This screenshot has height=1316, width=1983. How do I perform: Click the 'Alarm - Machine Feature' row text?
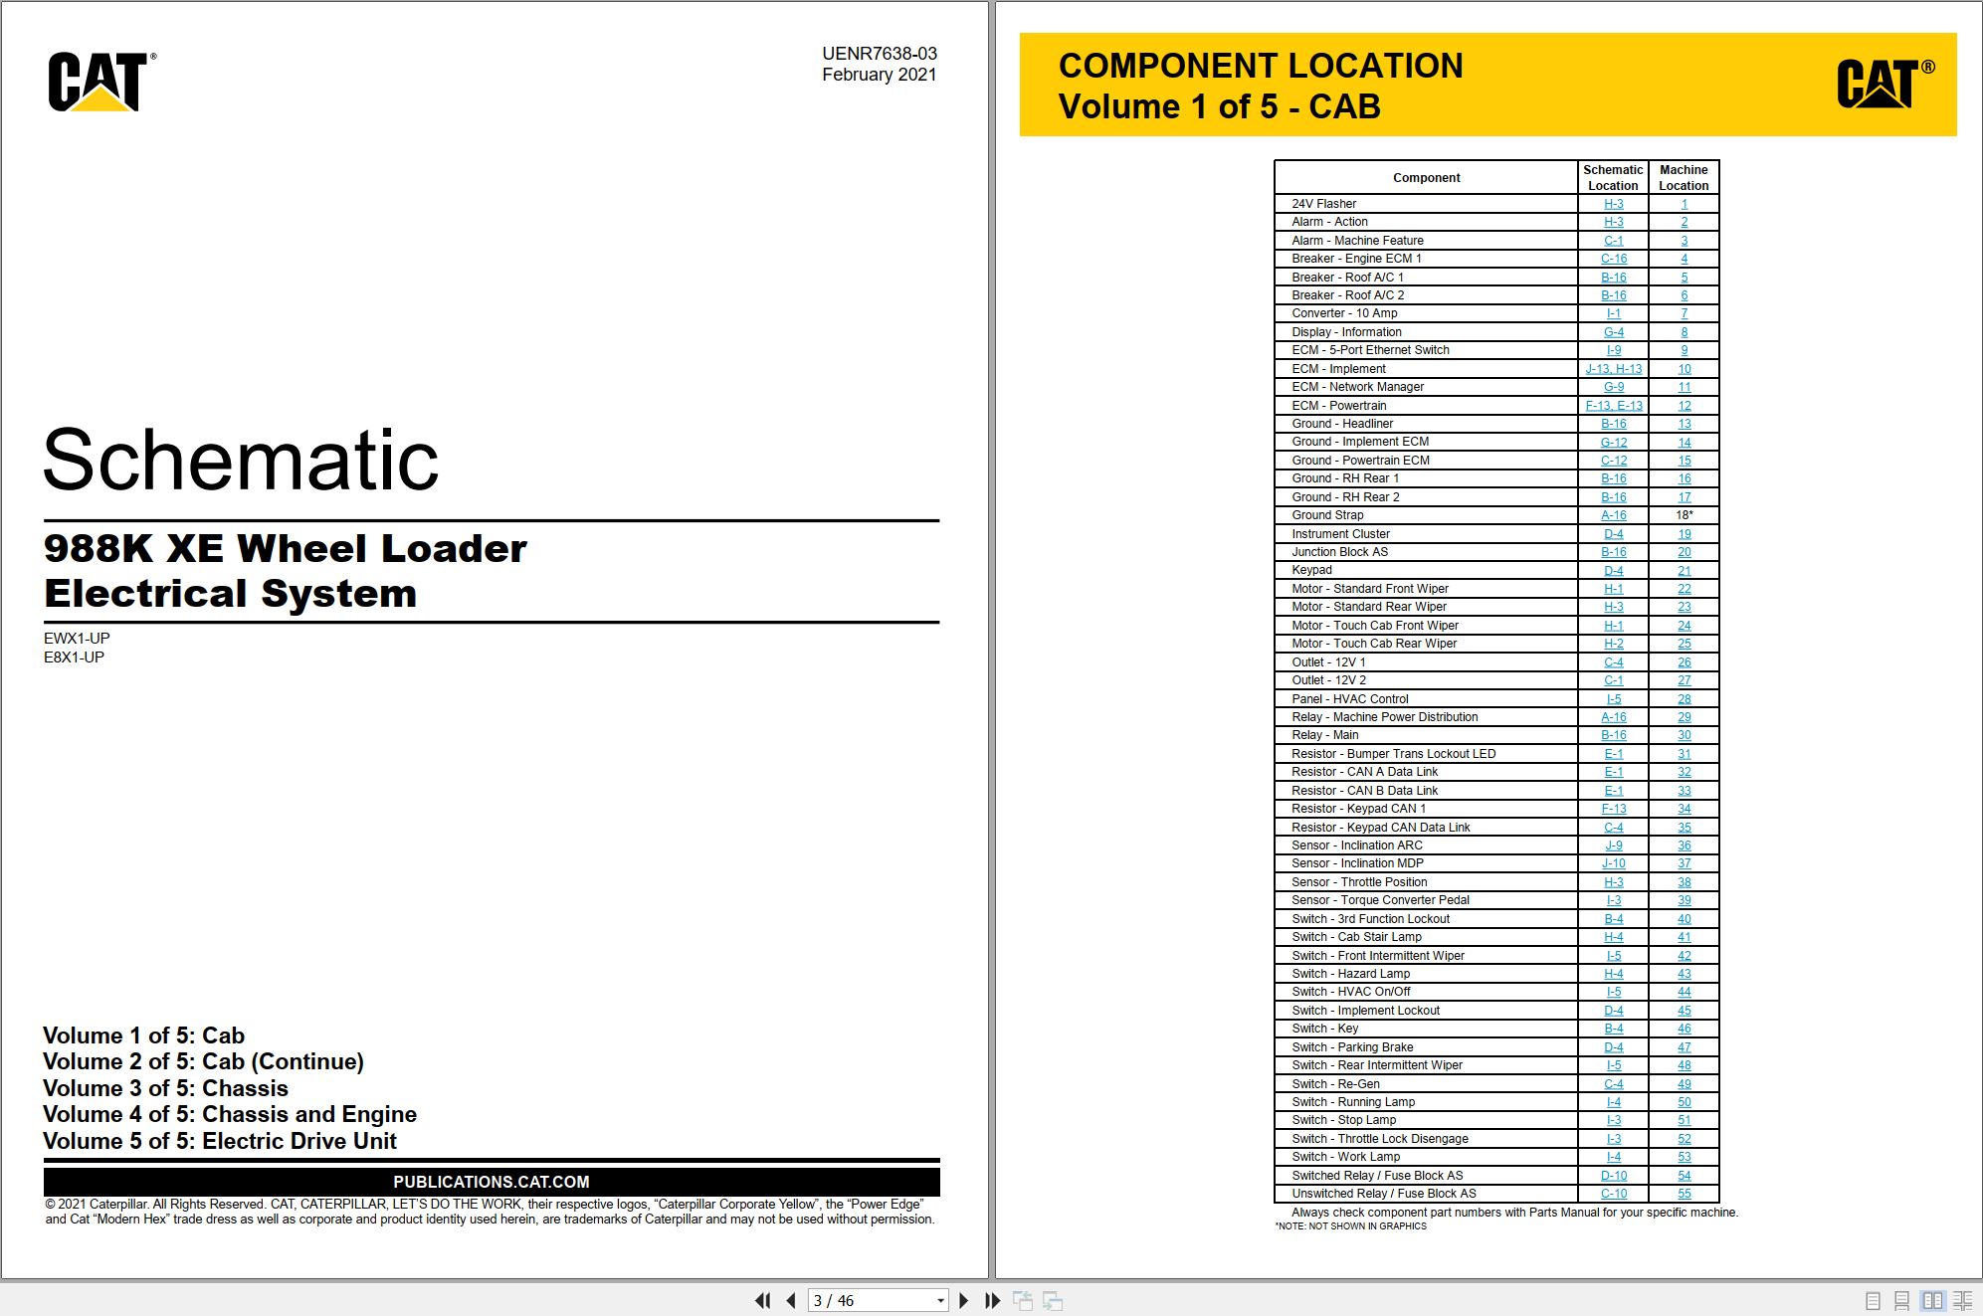(x=1357, y=241)
